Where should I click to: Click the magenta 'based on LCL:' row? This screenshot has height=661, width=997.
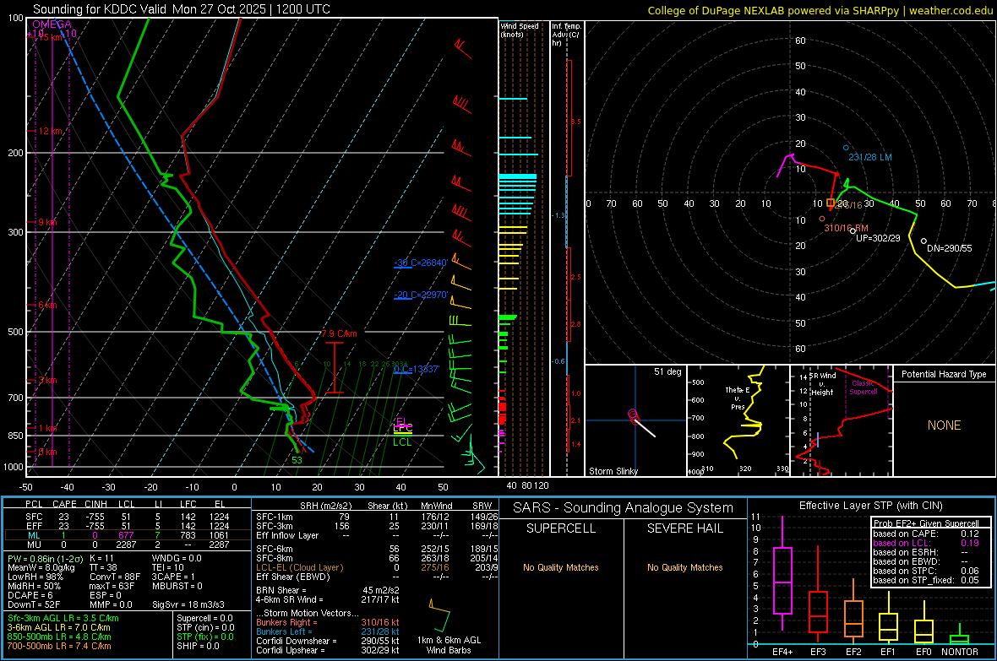926,543
